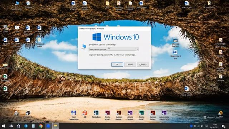
Task: Open Google Chrome from the taskbar
Action: click(x=41, y=126)
